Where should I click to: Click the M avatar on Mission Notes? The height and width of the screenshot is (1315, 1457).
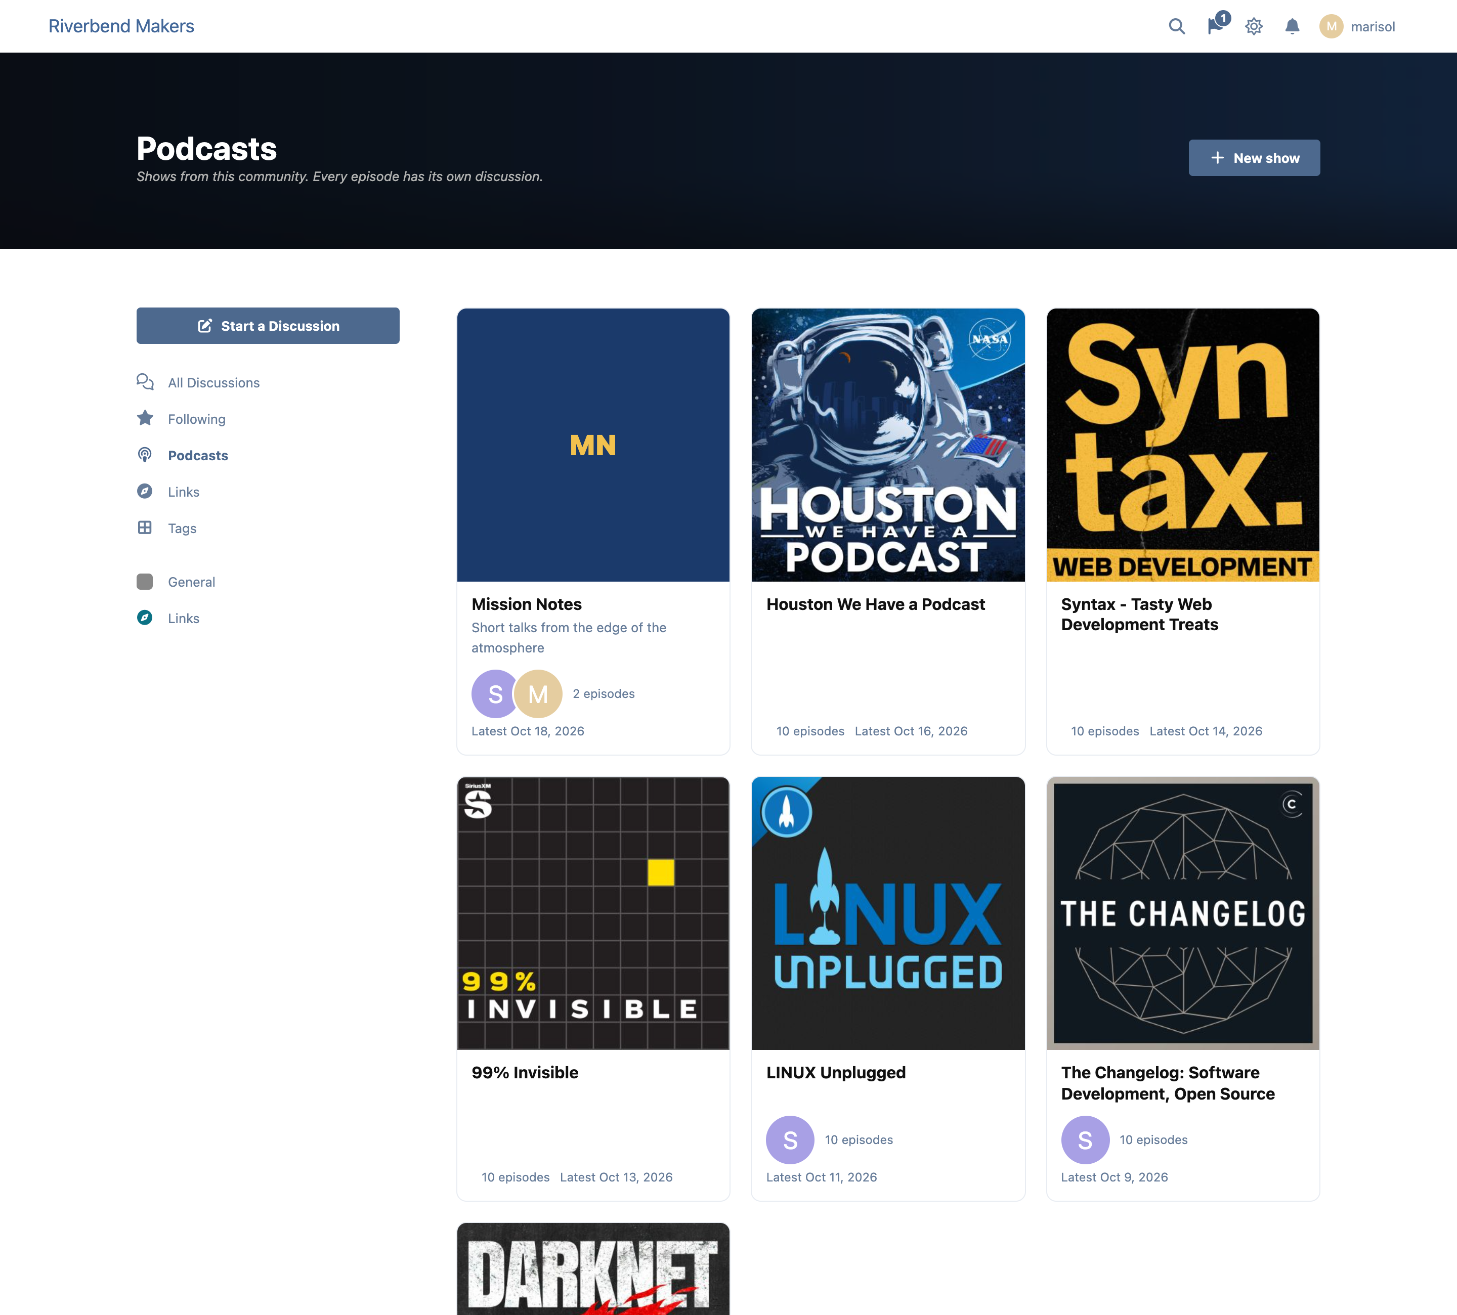click(538, 693)
